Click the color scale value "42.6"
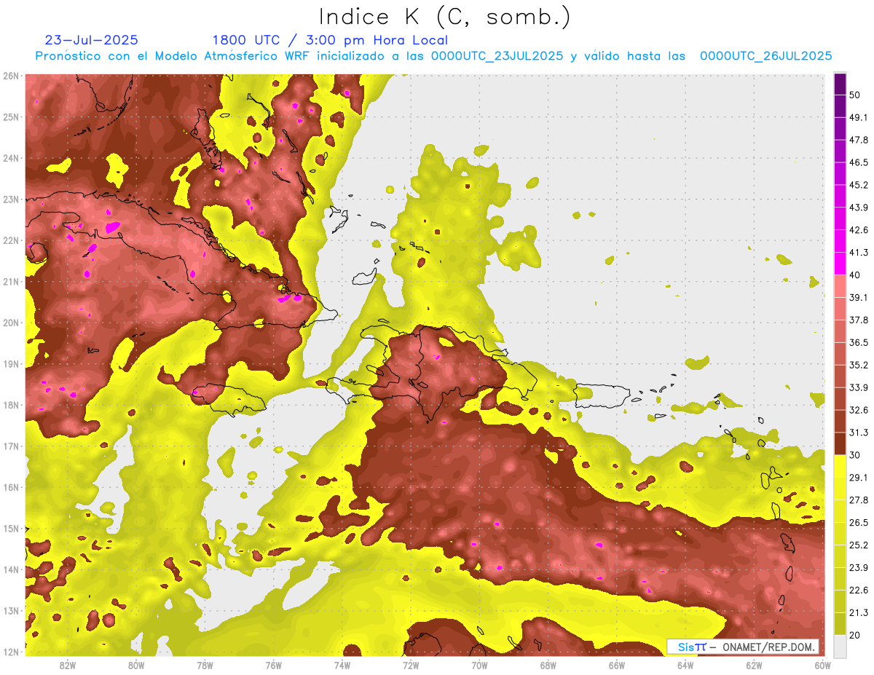The width and height of the screenshot is (874, 675). [859, 229]
